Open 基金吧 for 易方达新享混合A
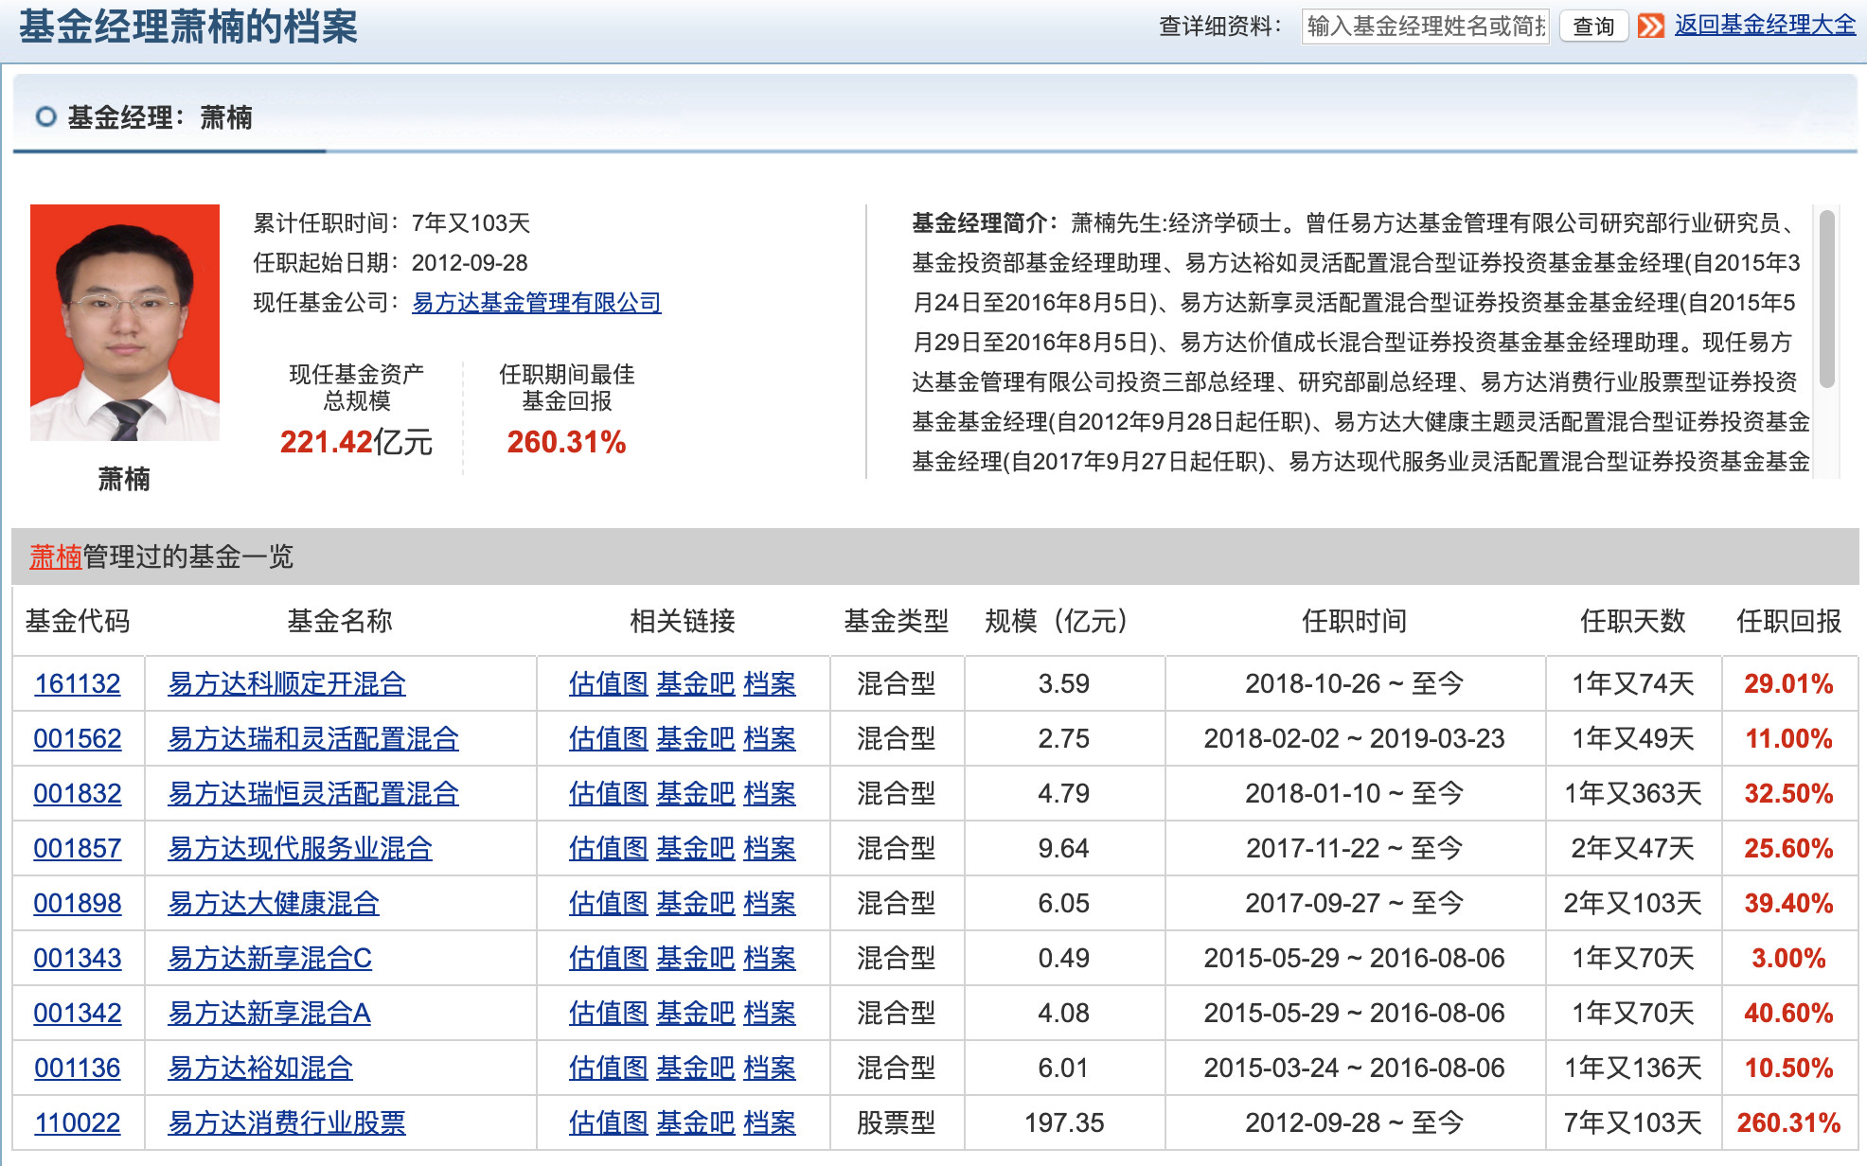This screenshot has height=1166, width=1867. coord(696,1013)
